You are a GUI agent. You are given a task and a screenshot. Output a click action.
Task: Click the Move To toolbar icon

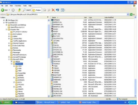coord(45,10)
